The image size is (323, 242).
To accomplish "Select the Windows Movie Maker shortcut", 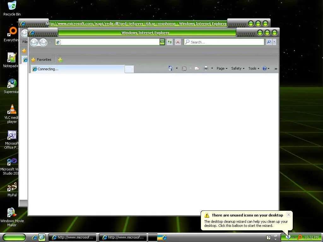I will 12,217.
